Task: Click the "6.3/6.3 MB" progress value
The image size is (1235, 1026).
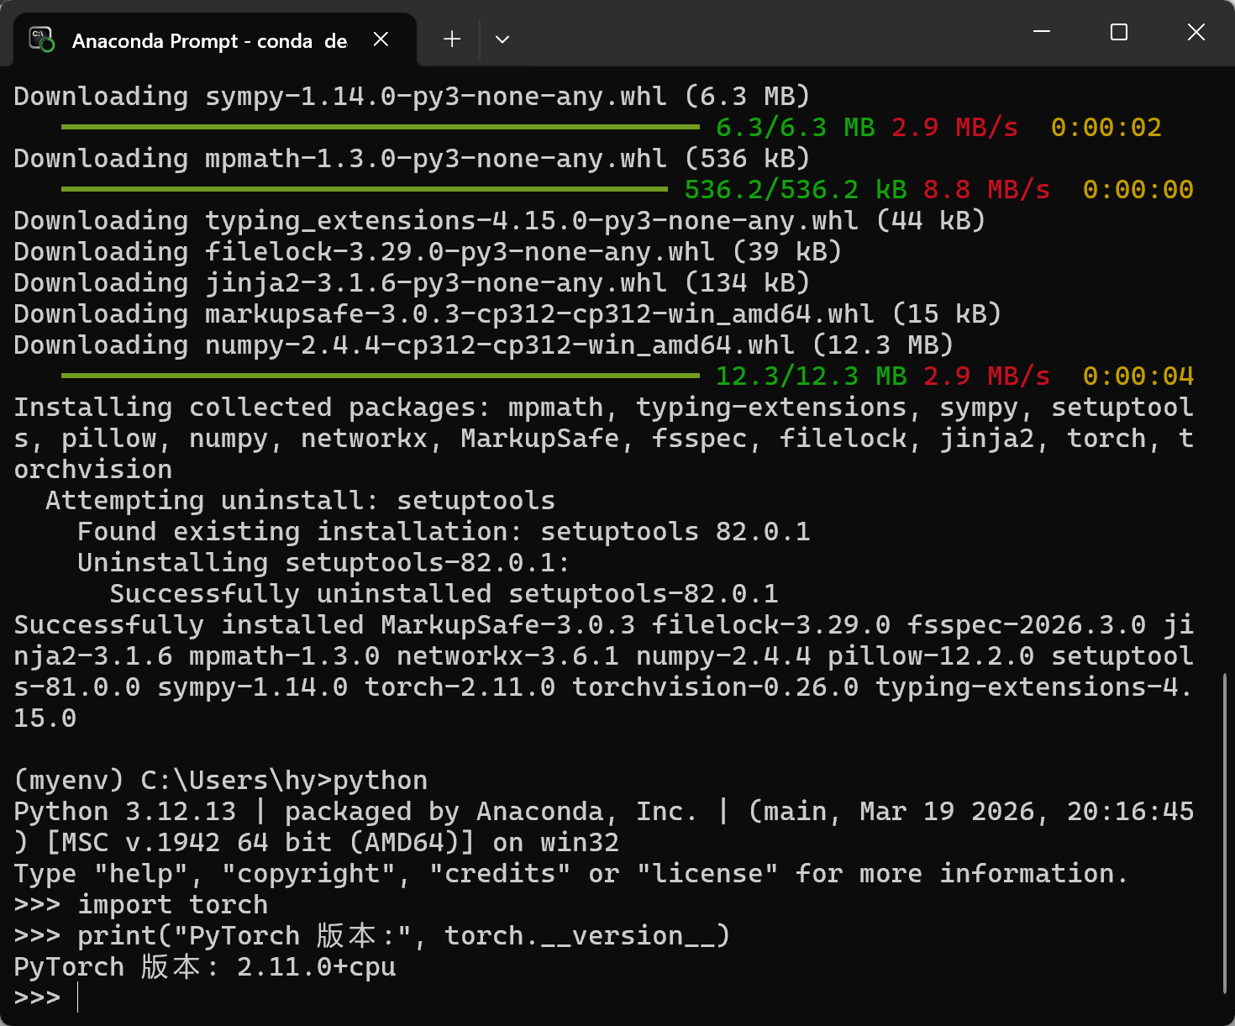Action: [796, 128]
